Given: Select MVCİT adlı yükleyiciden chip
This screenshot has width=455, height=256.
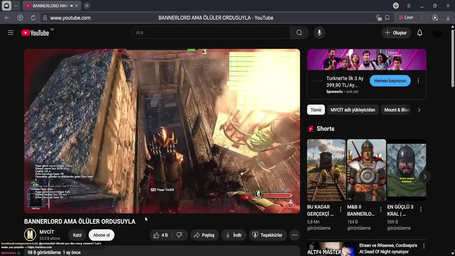Looking at the screenshot, I should (x=353, y=110).
